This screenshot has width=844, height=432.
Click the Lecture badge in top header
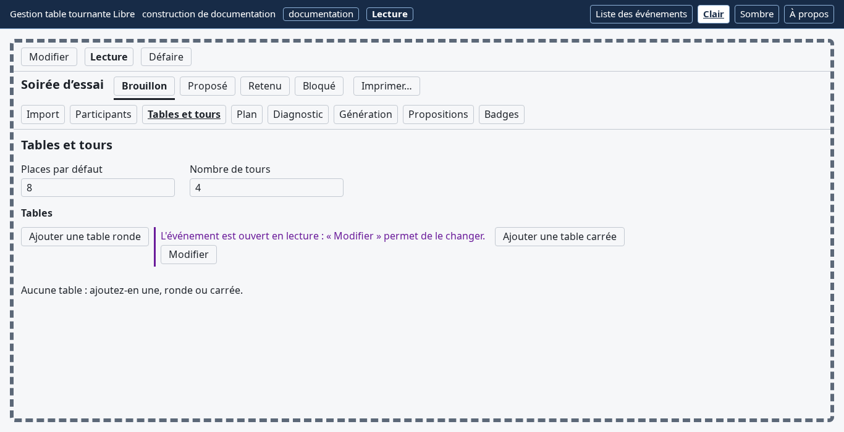coord(389,14)
